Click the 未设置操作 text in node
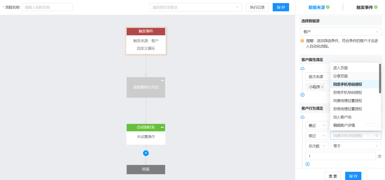 (x=146, y=137)
